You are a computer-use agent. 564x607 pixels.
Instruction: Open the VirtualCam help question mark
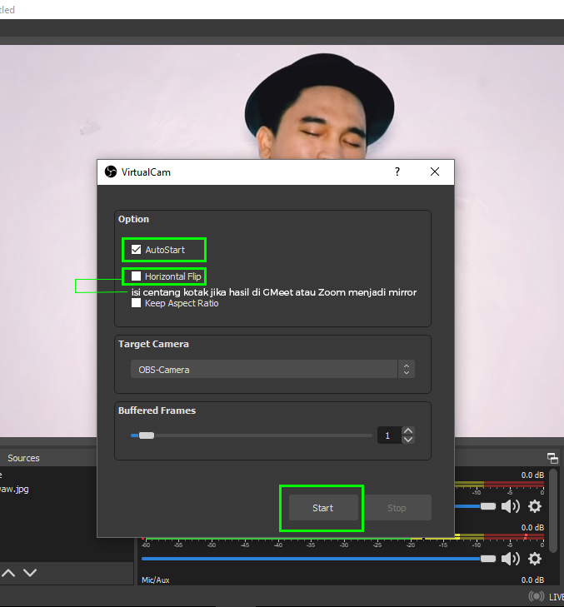point(397,172)
